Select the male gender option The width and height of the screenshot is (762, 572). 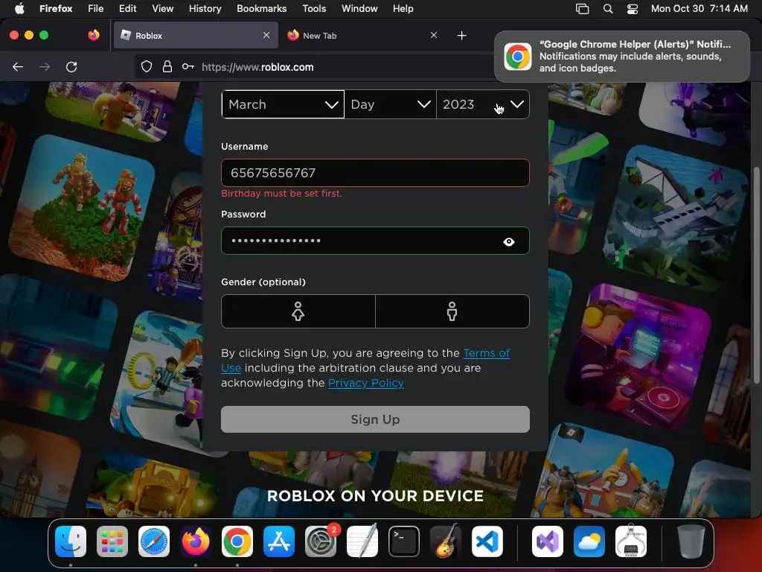click(x=452, y=311)
